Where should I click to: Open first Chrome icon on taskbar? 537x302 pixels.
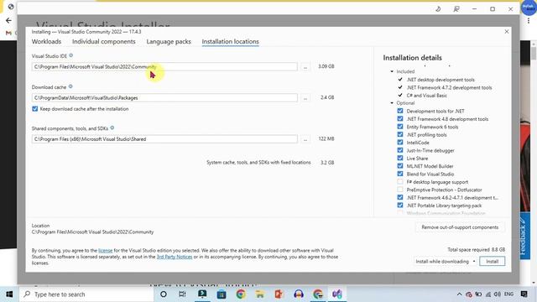click(x=241, y=294)
